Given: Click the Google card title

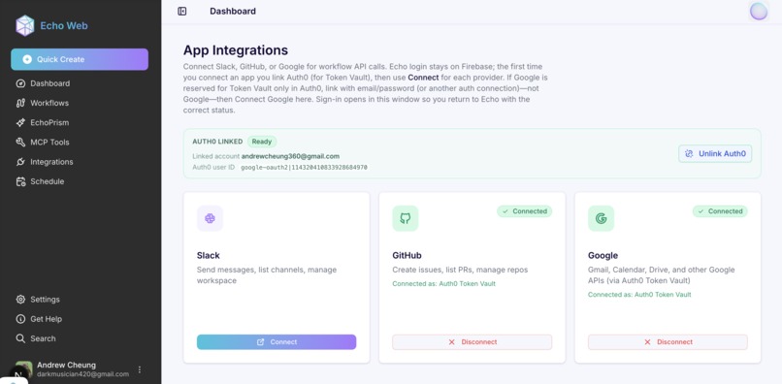Looking at the screenshot, I should coord(603,256).
